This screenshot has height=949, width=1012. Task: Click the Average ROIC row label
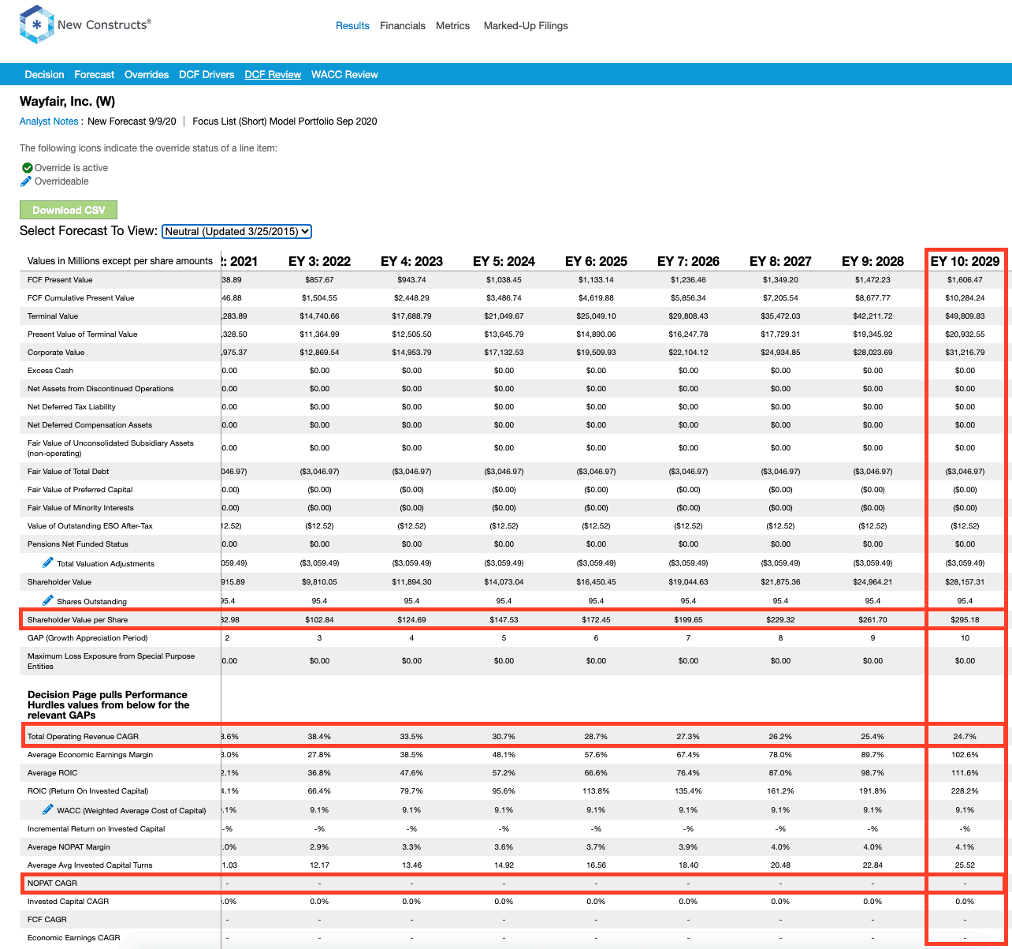coord(52,773)
